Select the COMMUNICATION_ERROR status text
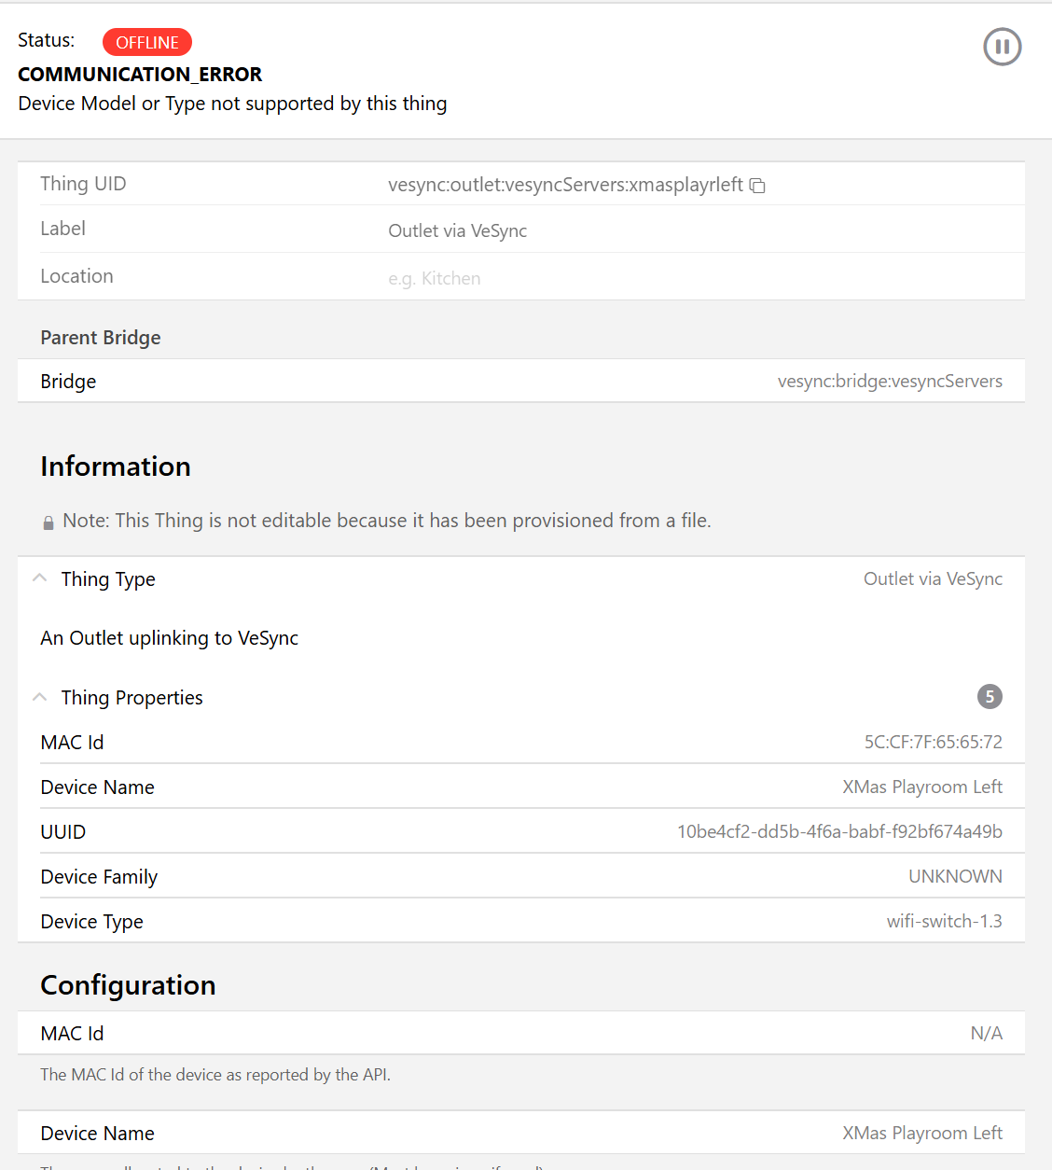The width and height of the screenshot is (1052, 1170). pos(139,74)
